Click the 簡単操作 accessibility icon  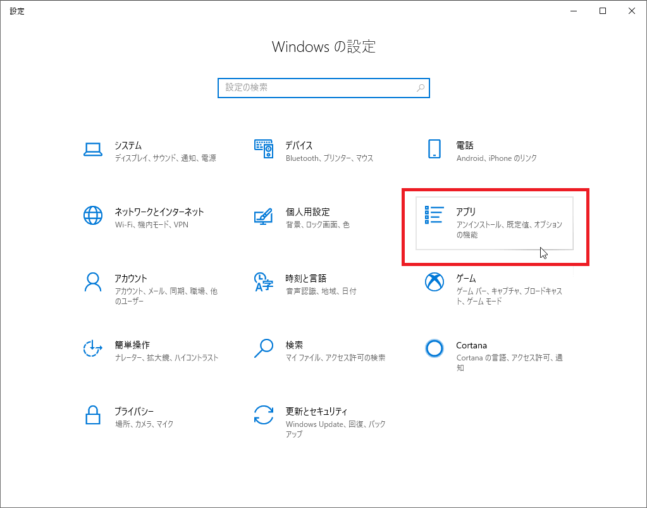[x=93, y=348]
